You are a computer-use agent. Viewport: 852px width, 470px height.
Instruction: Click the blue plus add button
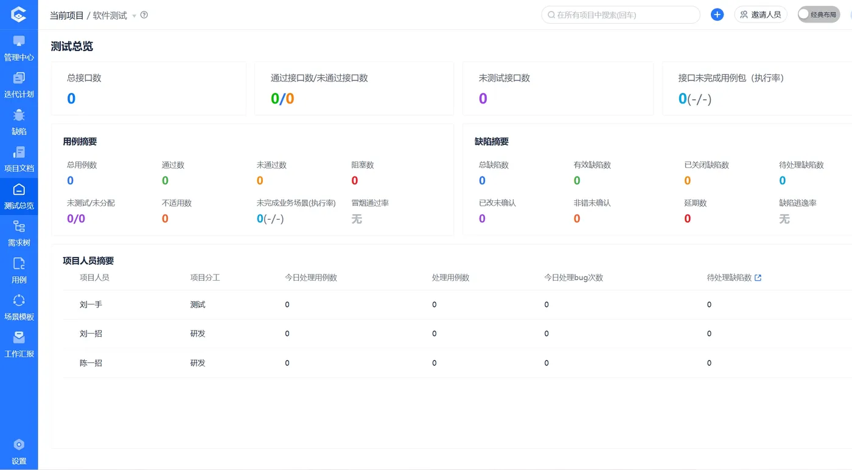[x=717, y=15]
